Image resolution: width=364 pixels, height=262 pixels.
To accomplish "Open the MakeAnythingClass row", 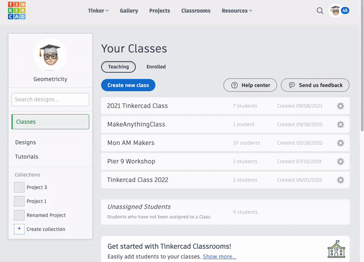I will pyautogui.click(x=225, y=124).
